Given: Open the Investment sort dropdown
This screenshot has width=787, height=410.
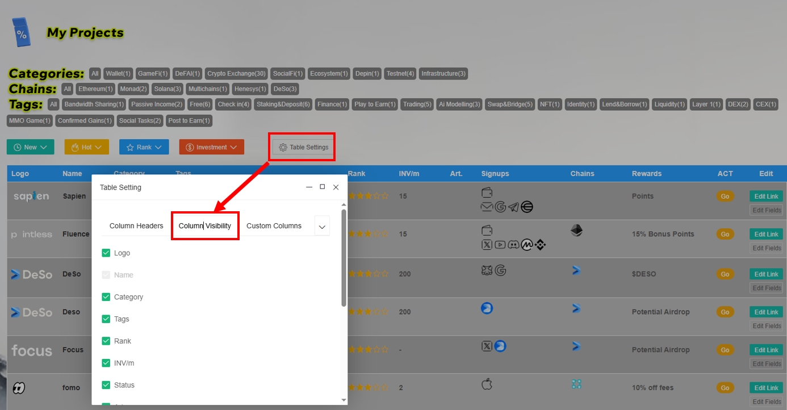Looking at the screenshot, I should [212, 147].
